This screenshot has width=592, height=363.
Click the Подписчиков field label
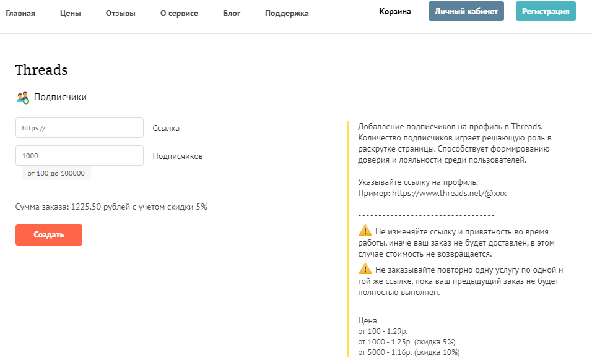(x=178, y=156)
